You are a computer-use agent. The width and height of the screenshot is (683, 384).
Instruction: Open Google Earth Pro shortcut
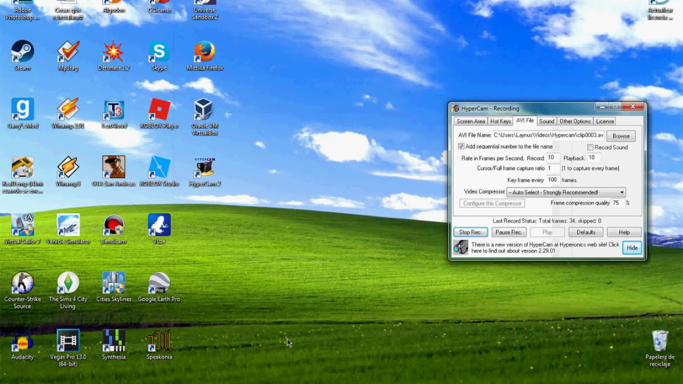(159, 286)
